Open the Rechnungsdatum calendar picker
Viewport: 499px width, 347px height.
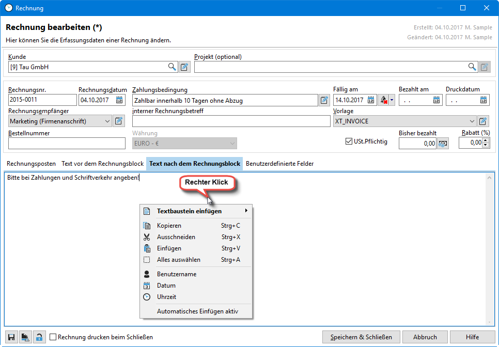(119, 100)
